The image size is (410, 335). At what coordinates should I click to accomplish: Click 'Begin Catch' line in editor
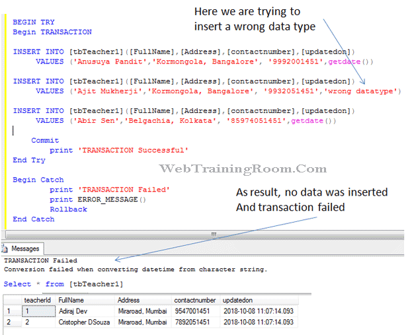pyautogui.click(x=38, y=180)
